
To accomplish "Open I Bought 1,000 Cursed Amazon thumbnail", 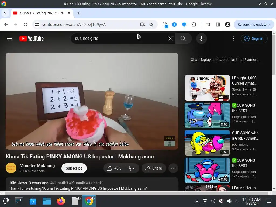I will tap(207, 88).
